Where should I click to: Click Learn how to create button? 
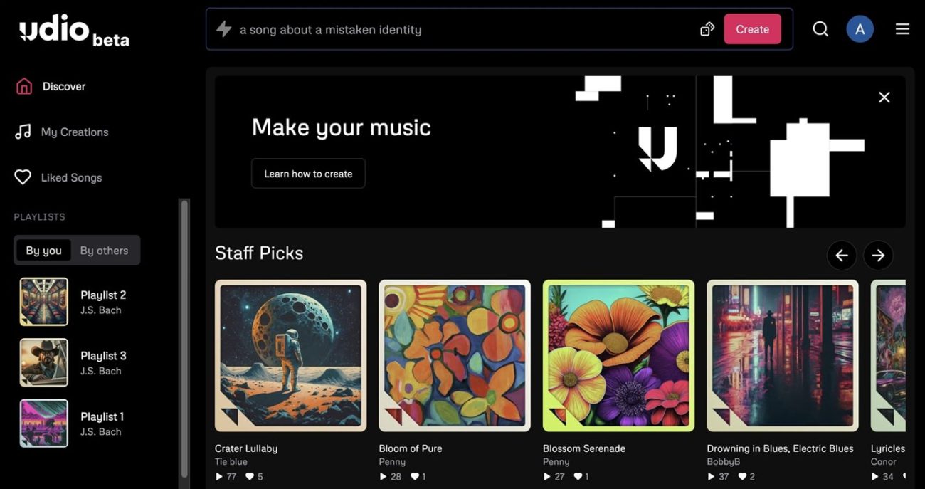[308, 174]
